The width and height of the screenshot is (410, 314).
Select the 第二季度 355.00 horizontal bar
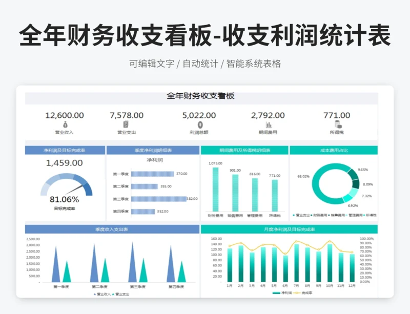tap(145, 186)
